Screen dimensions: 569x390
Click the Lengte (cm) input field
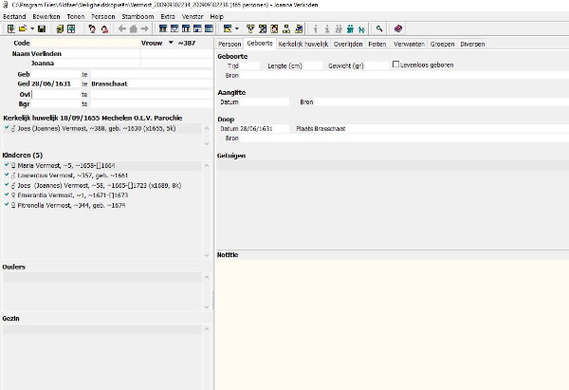[x=310, y=65]
